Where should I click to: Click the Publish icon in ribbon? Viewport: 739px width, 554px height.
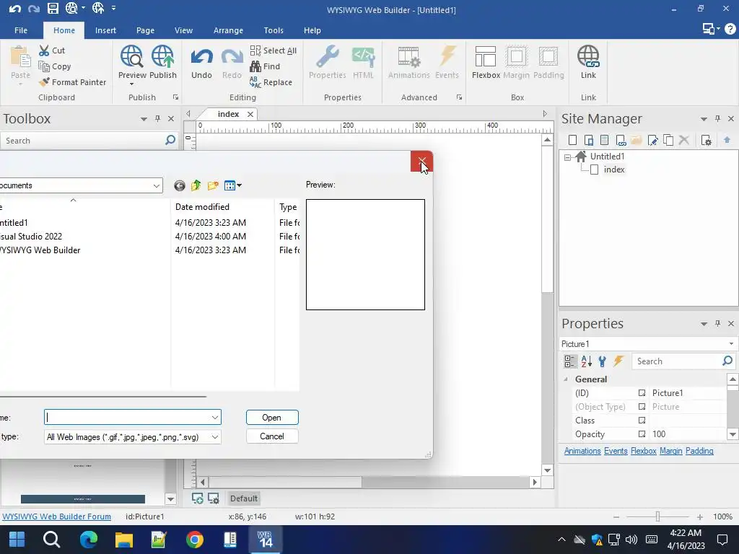pos(162,57)
